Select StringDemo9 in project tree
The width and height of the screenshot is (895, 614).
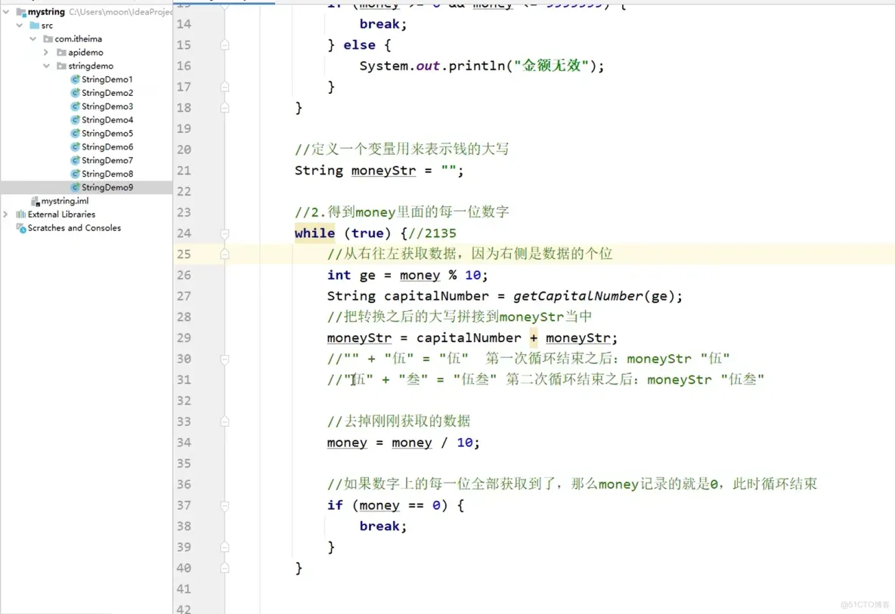(107, 187)
